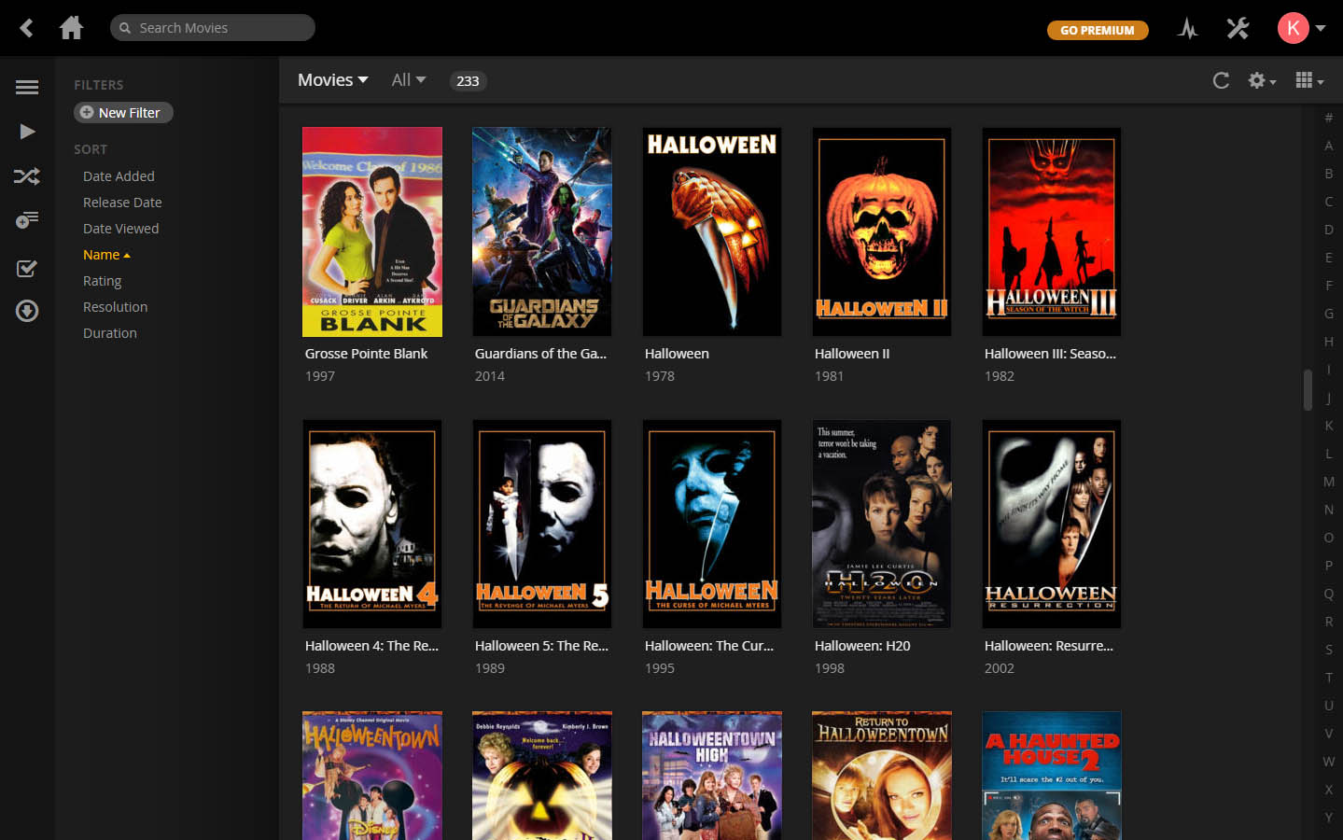Open the grid view layout dropdown
The width and height of the screenshot is (1343, 840).
point(1308,80)
